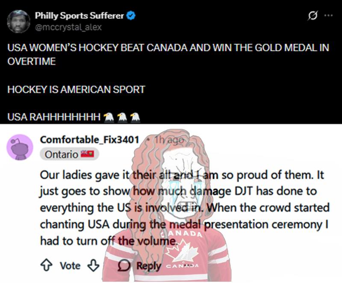Open the tweet's three-dot more options menu
This screenshot has width=342, height=283.
coord(328,15)
